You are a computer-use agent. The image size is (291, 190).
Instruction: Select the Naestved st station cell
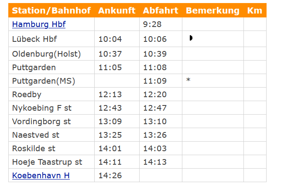click(x=36, y=135)
